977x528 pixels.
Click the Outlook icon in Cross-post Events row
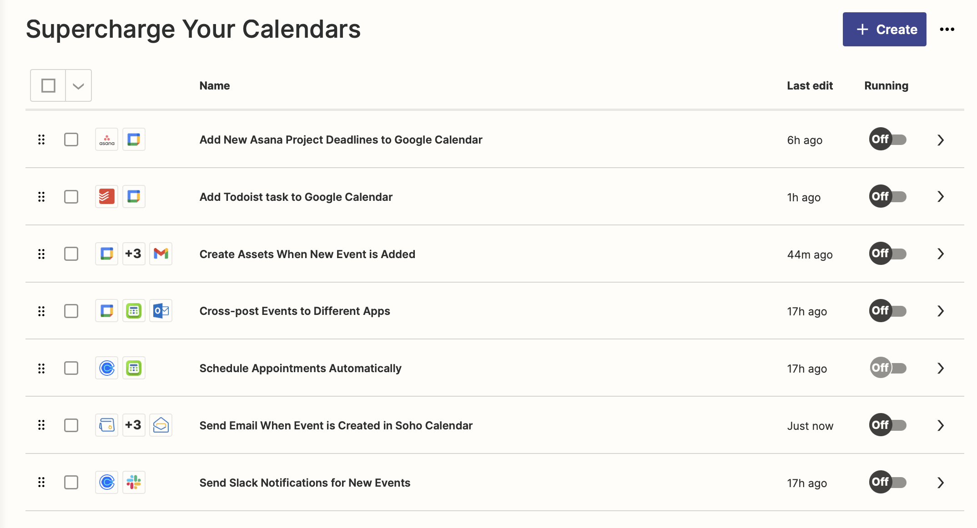(161, 311)
